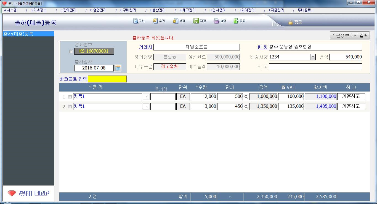This screenshot has width=377, height=204.
Task: Open the I.회계관리 menu
Action: 247,10
